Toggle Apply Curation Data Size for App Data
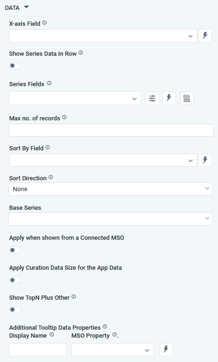The image size is (218, 362). 15,280
